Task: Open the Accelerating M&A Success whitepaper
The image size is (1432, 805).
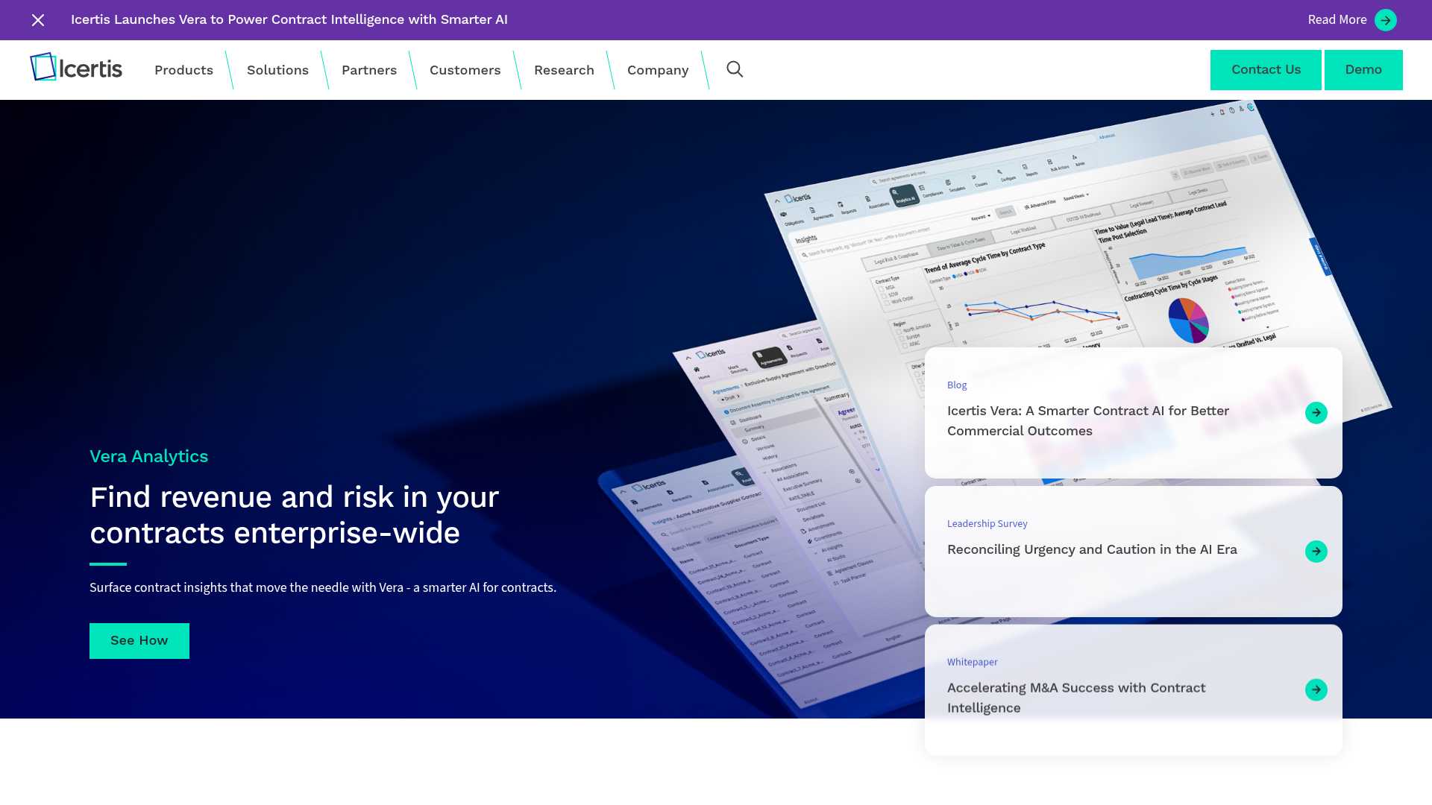Action: [1075, 698]
